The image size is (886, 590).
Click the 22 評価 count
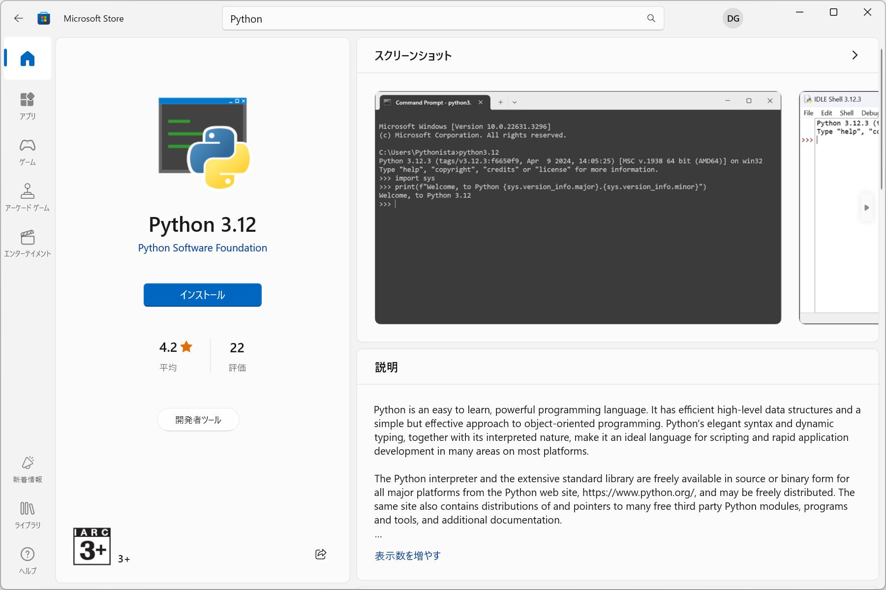(237, 355)
